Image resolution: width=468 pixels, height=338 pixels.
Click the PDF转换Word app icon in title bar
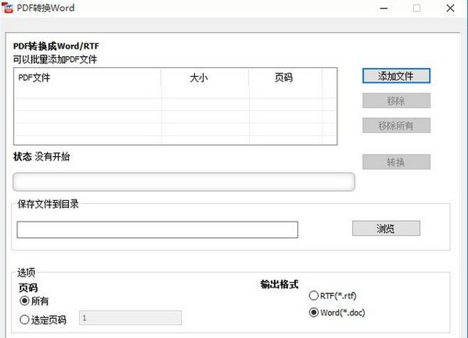click(x=7, y=8)
